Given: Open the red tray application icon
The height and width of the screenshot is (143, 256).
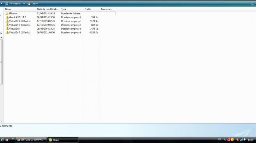Looking at the screenshot, I should (x=228, y=139).
